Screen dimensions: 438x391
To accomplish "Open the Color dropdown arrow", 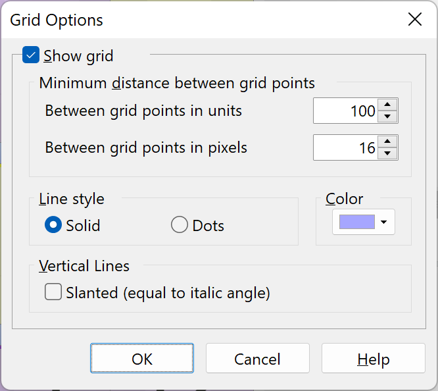I will point(384,222).
